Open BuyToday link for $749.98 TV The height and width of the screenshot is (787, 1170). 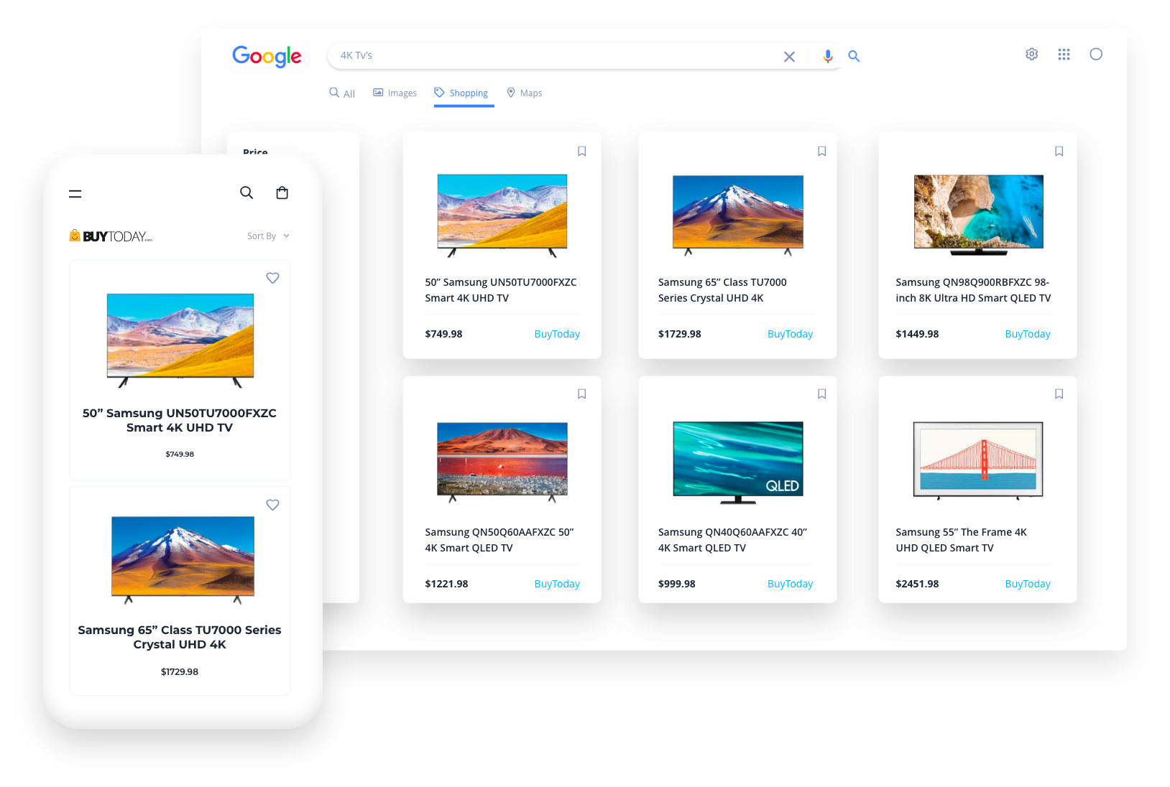tap(557, 334)
